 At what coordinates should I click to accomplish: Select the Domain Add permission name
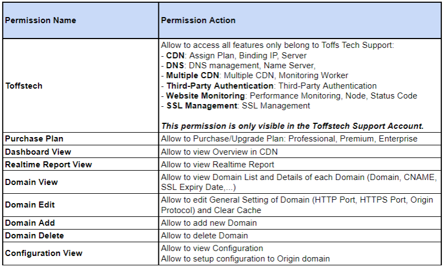coord(30,223)
